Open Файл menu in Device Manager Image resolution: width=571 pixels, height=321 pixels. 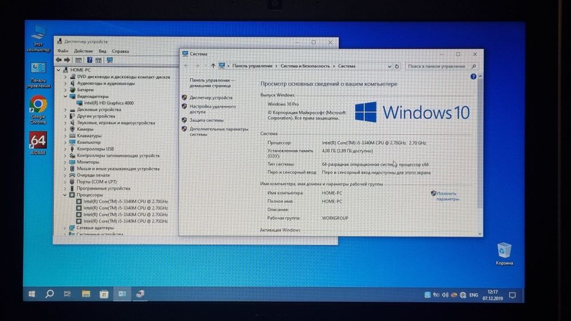63,51
